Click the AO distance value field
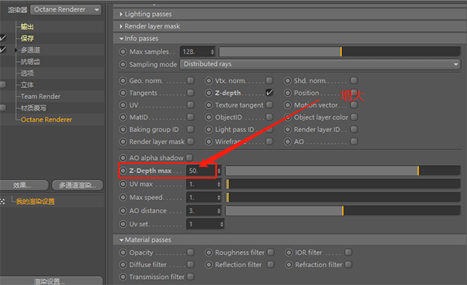Viewport: 467px width, 285px height. pos(201,211)
